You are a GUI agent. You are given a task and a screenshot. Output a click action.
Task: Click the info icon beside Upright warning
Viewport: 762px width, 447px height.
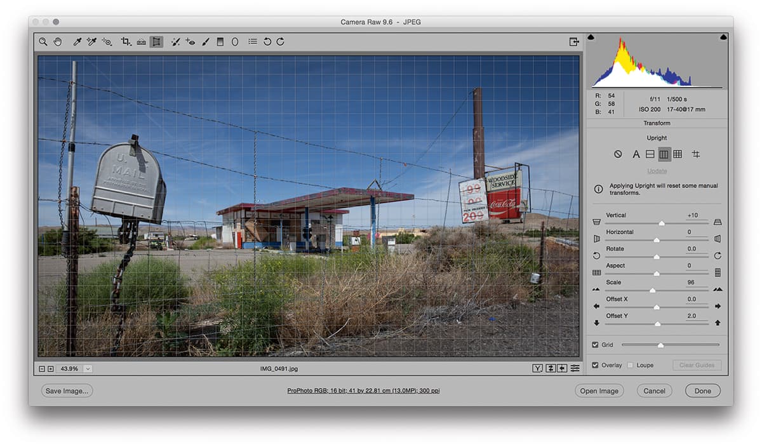(x=598, y=189)
